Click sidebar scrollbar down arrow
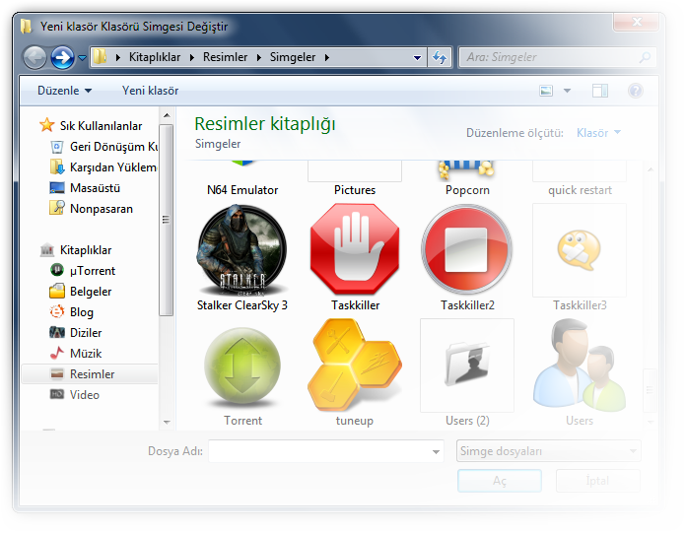The height and width of the screenshot is (533, 686). coord(167,422)
